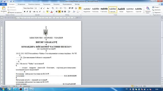Click Копіювати (Copy) in the clipboard group
The image size is (163, 91).
tap(12, 10)
